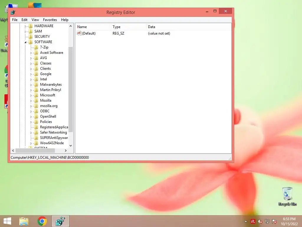Expand the SAM key

tap(25, 32)
